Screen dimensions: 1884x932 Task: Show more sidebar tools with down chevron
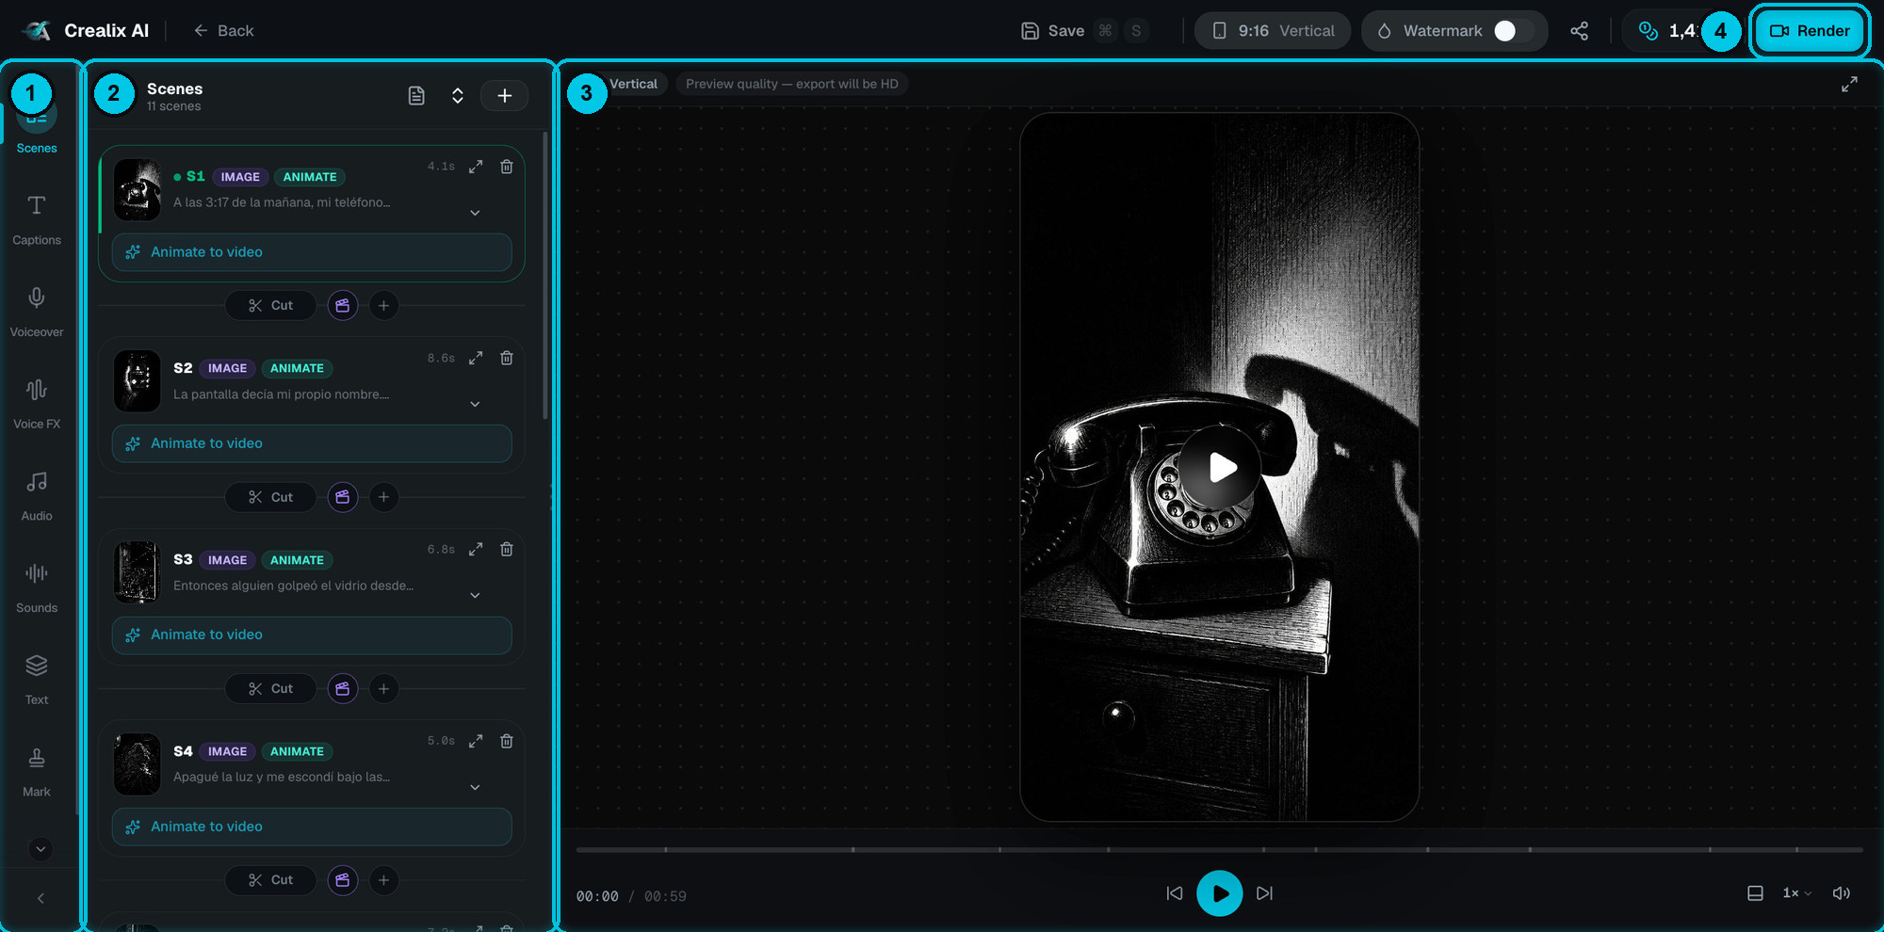click(x=41, y=849)
